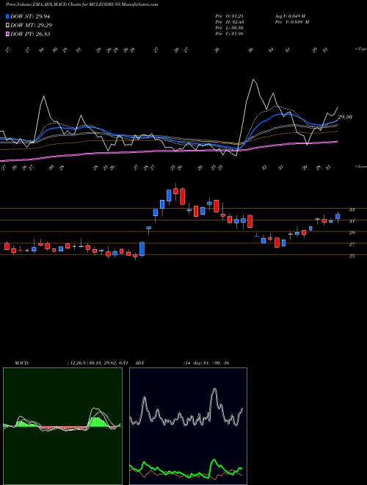The image size is (367, 485).
Task: Click the 29 price axis label
Action: click(352, 233)
